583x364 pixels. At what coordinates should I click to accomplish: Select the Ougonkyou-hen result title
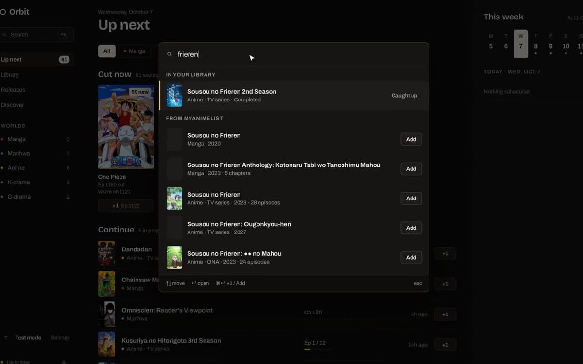[239, 224]
